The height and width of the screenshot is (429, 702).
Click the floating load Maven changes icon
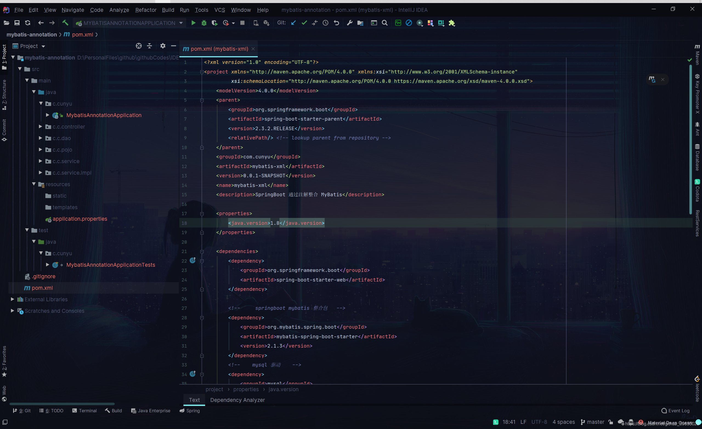coord(652,79)
